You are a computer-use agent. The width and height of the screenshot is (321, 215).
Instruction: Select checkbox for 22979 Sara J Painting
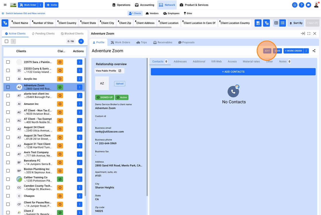pos(8,62)
